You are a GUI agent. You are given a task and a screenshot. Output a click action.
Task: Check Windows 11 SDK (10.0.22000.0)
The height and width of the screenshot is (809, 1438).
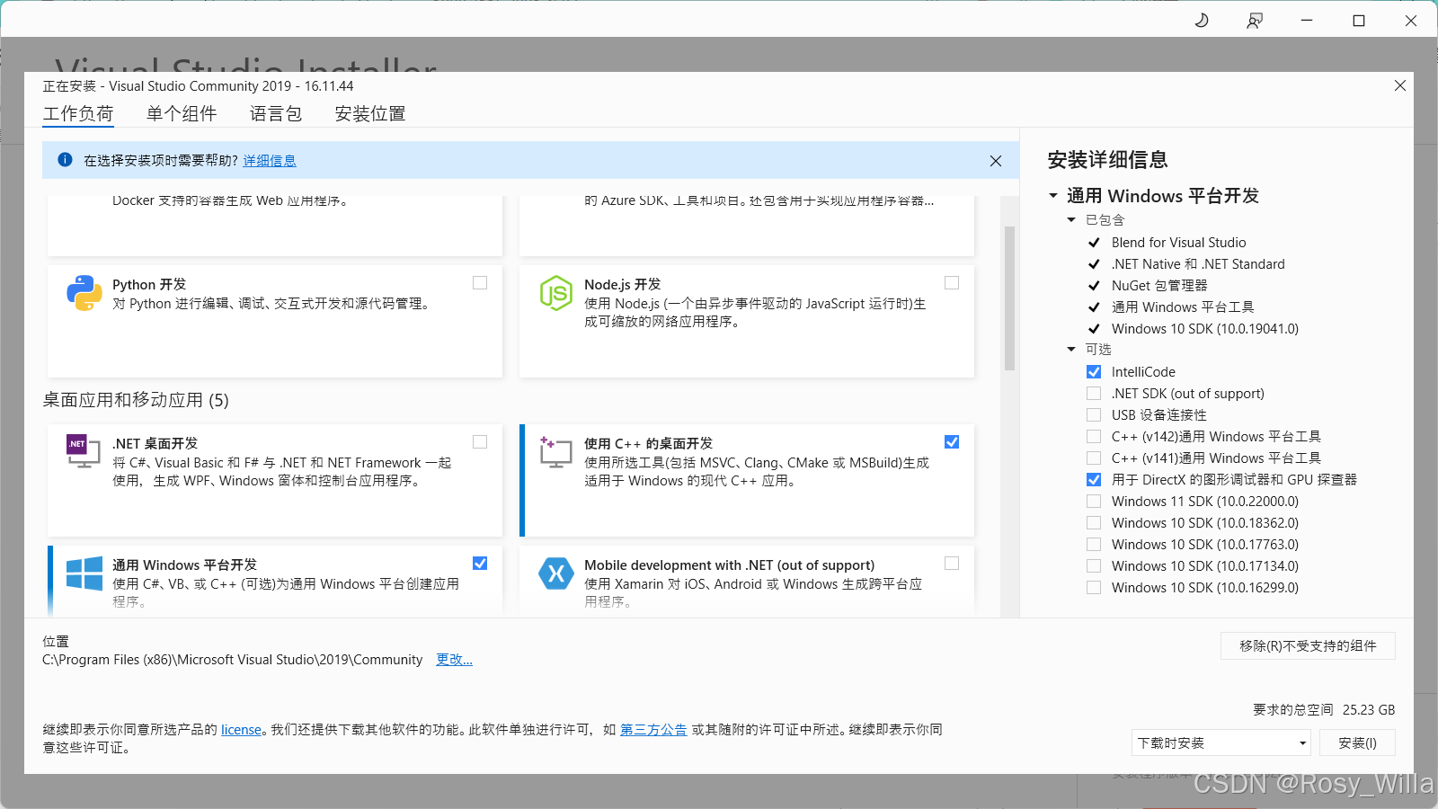coord(1094,502)
